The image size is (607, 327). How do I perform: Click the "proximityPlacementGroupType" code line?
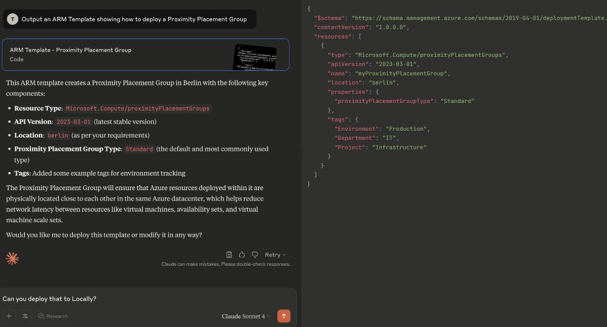(x=404, y=101)
